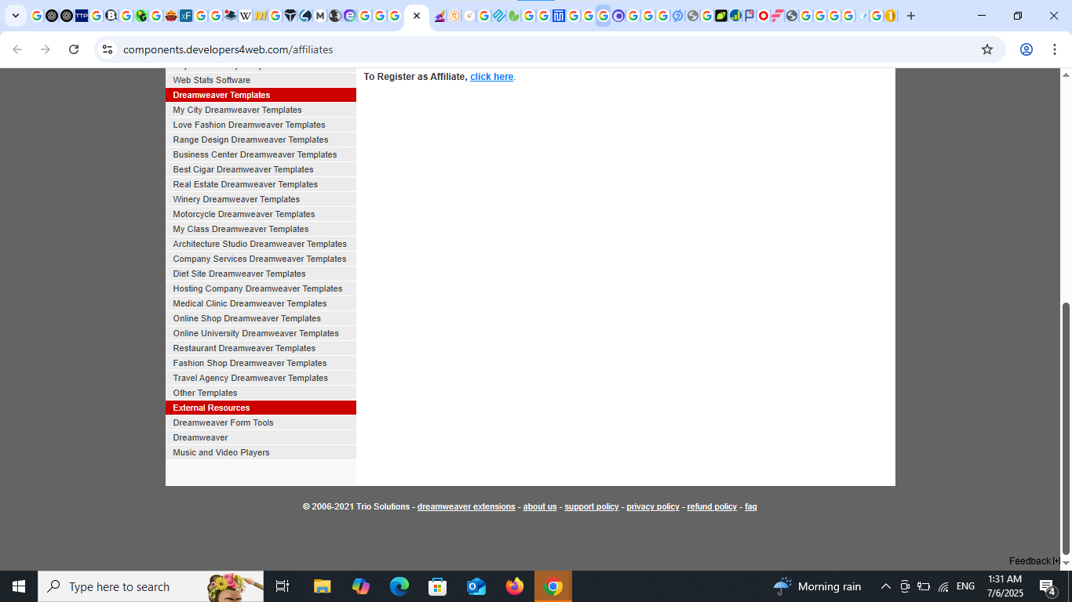Click the Feedback link at page corner
The height and width of the screenshot is (602, 1072).
[x=1034, y=561]
